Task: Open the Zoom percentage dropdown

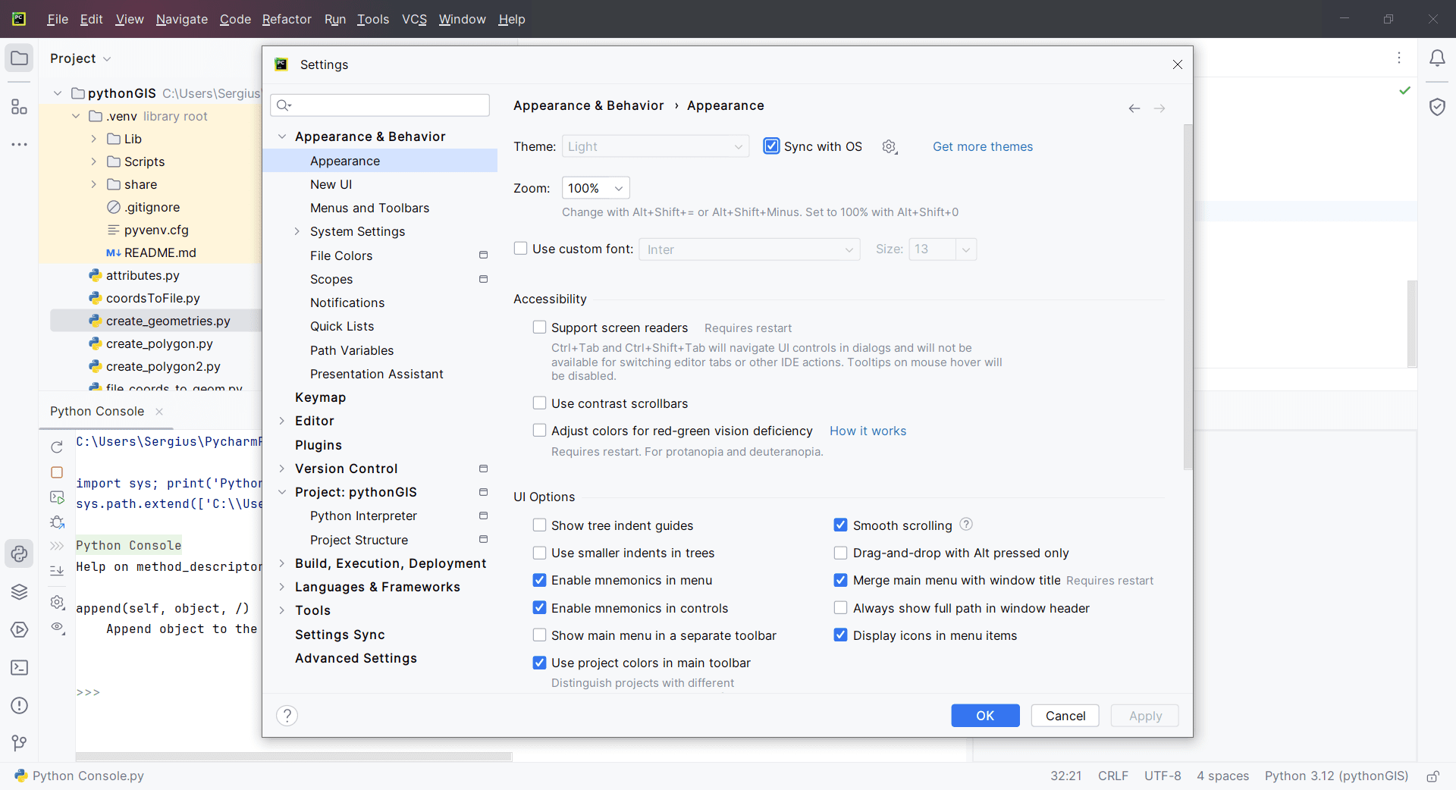Action: (595, 188)
